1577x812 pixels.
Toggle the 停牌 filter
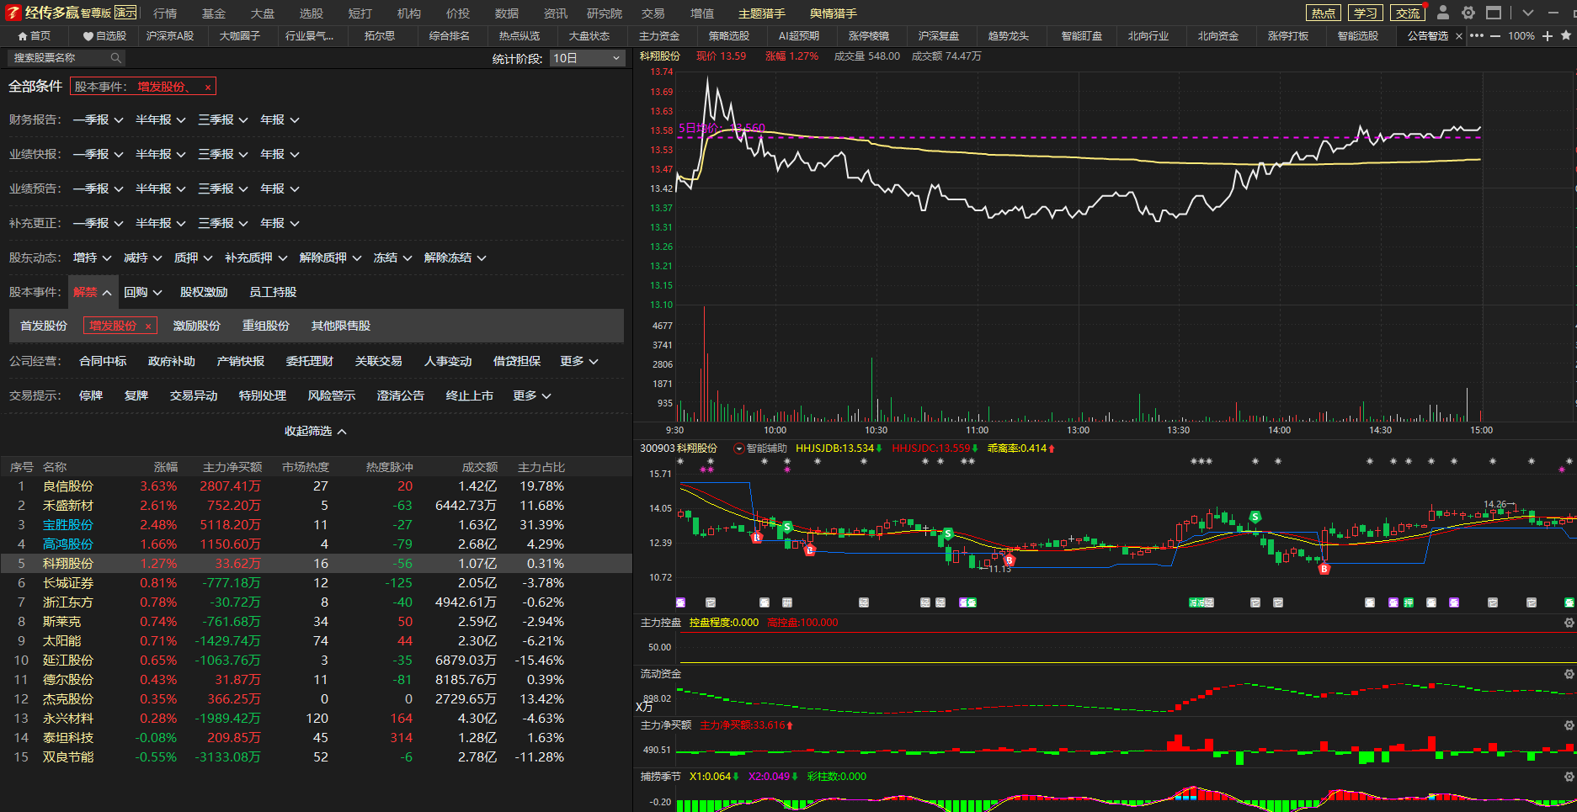(91, 395)
